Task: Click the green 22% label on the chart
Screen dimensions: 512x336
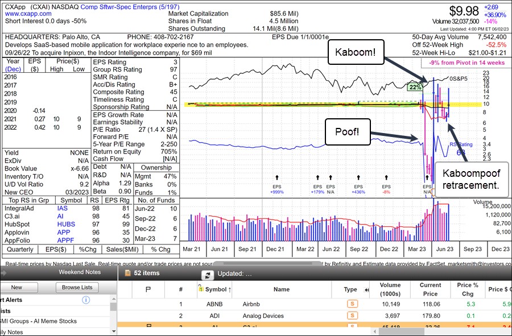Action: (415, 87)
